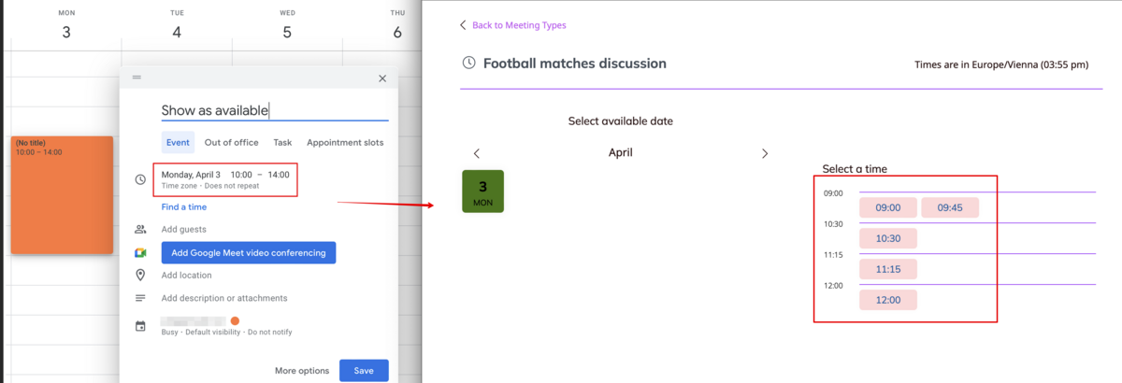Viewport: 1122px width, 383px height.
Task: Click the dialog drag handle icon
Action: tap(137, 78)
